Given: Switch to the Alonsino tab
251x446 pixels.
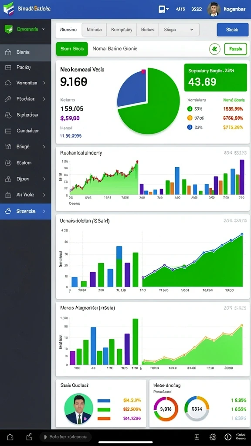Looking at the screenshot, I should pos(68,30).
